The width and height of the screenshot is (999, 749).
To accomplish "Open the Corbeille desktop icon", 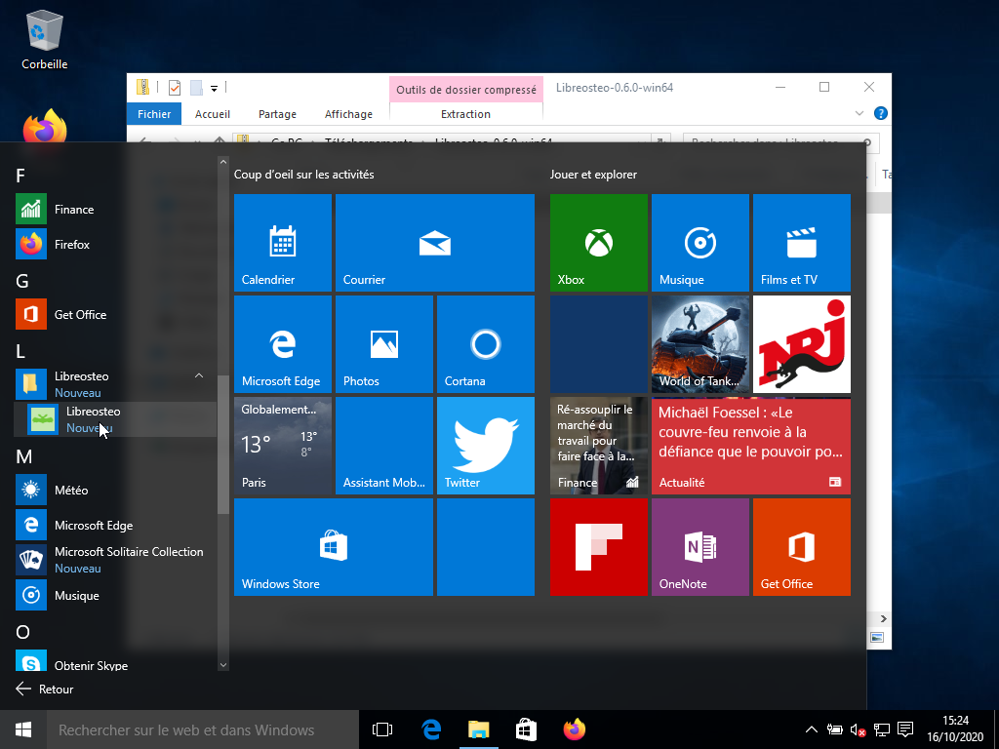I will click(x=45, y=39).
